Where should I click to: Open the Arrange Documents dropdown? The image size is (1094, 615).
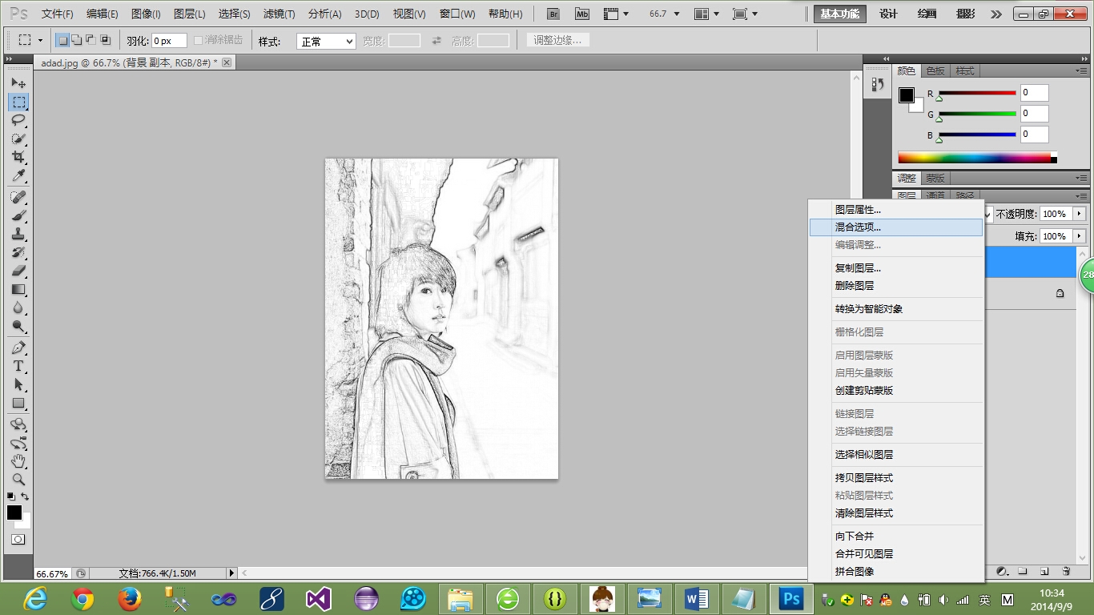coord(707,14)
